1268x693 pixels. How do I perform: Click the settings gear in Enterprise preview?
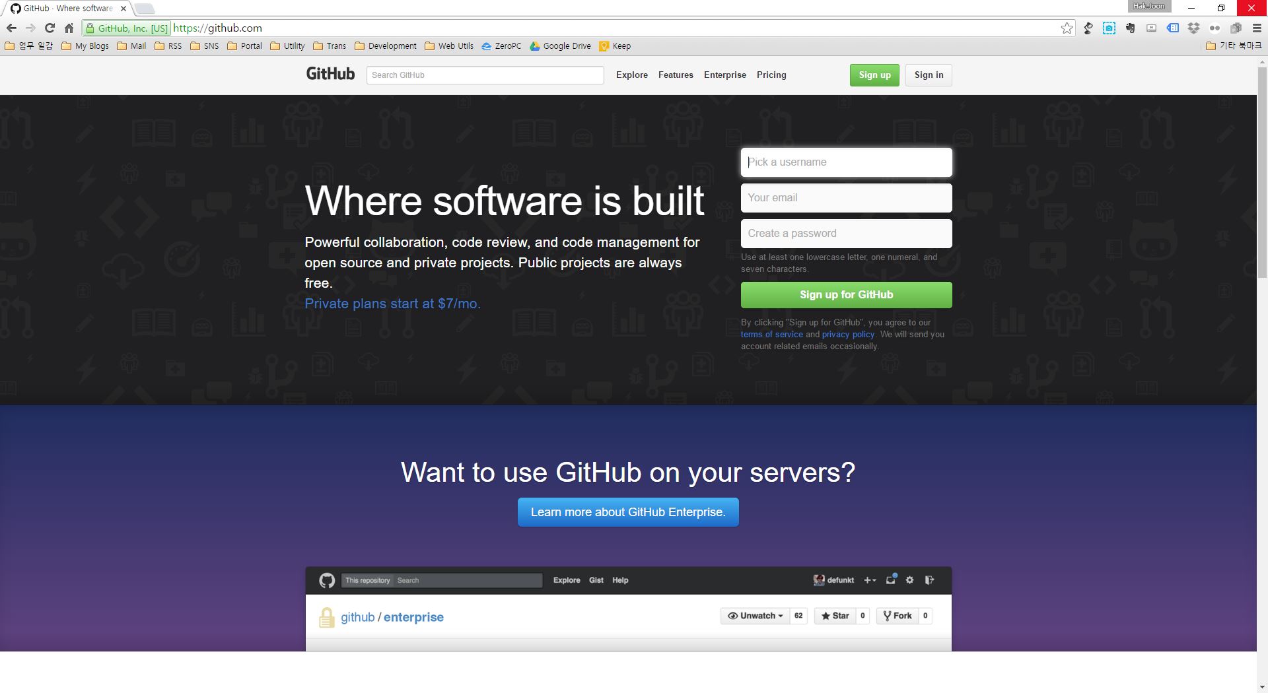[x=909, y=580]
